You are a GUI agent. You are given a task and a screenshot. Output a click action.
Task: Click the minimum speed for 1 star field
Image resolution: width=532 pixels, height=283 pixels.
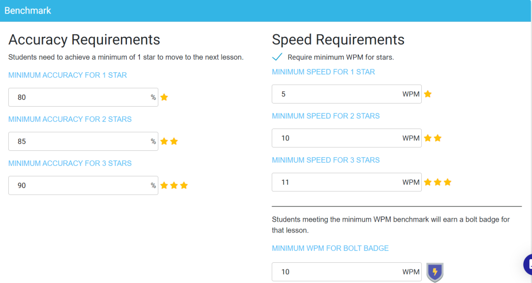click(x=346, y=94)
